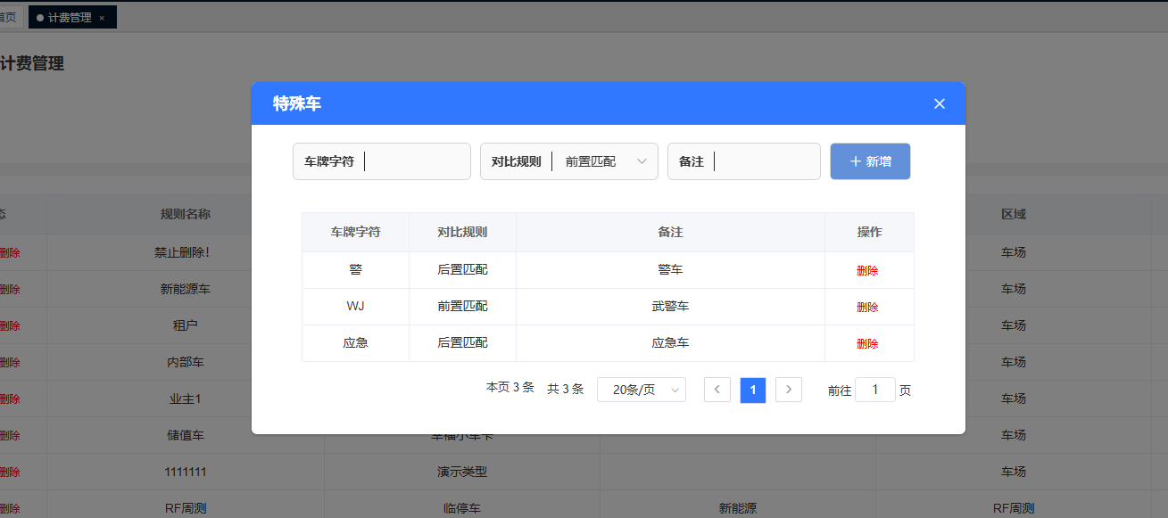Select page 1 in the pagination

753,390
